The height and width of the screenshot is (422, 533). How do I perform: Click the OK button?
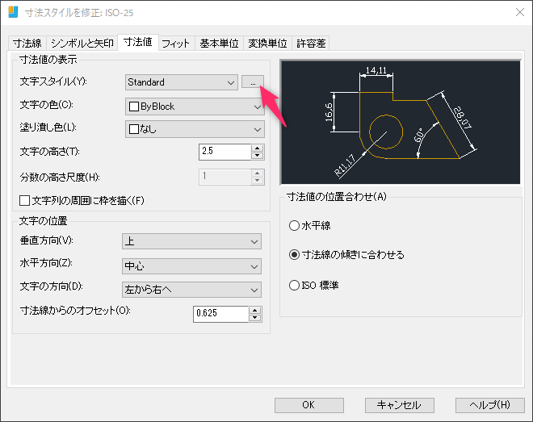tap(309, 405)
